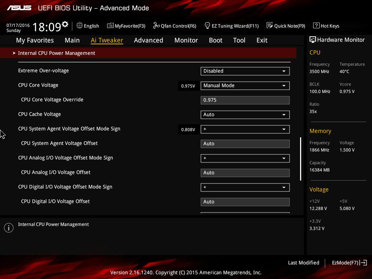Open Quick Note pencil icon
This screenshot has height=279, width=372.
pyautogui.click(x=270, y=25)
